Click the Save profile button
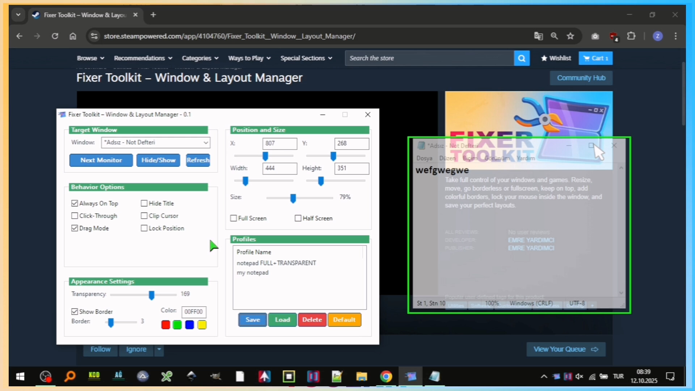 click(252, 320)
